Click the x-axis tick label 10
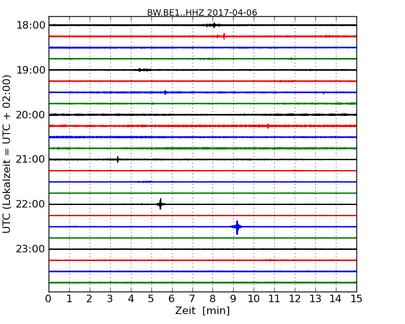The image size is (405, 324). (254, 299)
